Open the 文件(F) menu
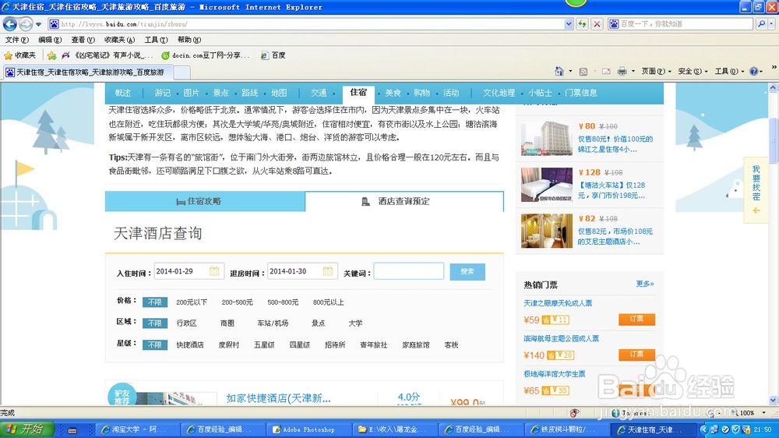 (x=17, y=40)
